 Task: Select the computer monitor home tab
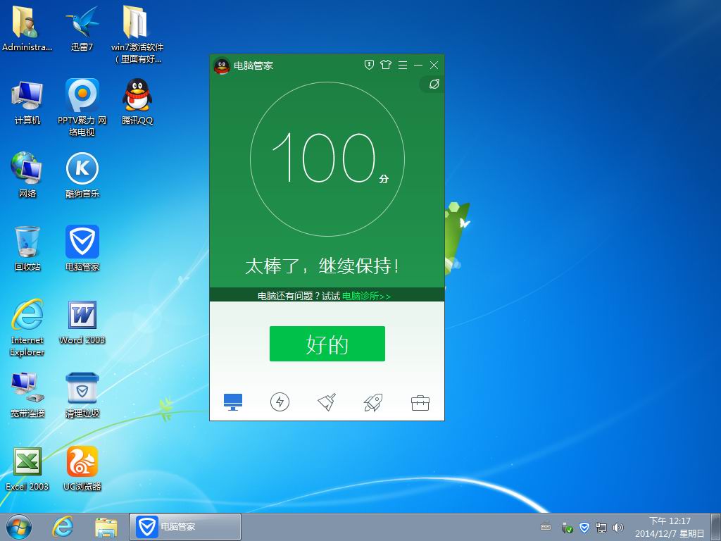coord(233,402)
